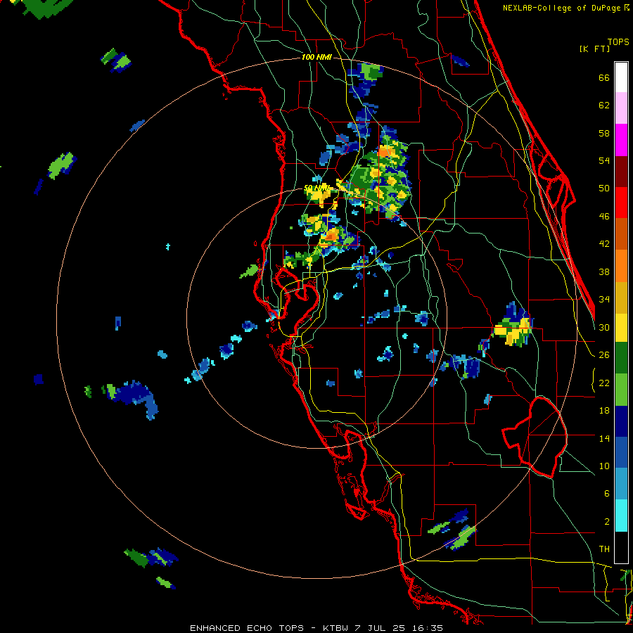This screenshot has height=633, width=633.
Task: Click the 62 value on the scale
Action: (x=604, y=105)
